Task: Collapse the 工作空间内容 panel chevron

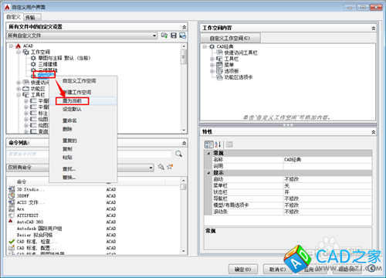Action: point(374,28)
